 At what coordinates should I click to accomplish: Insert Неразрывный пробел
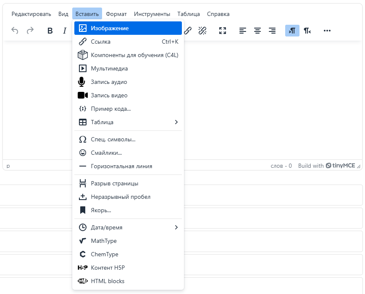tap(128, 197)
